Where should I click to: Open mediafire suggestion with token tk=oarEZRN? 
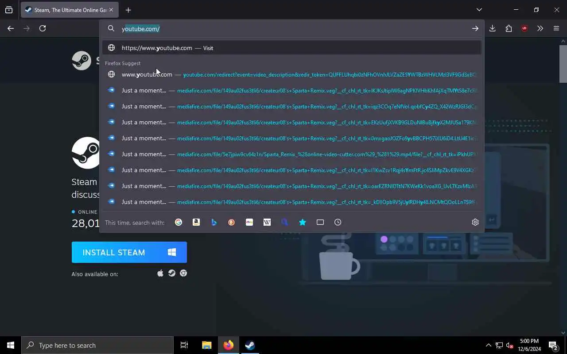pyautogui.click(x=292, y=186)
